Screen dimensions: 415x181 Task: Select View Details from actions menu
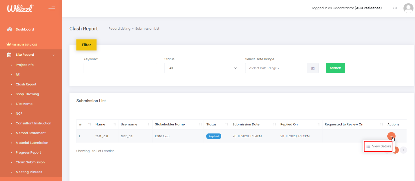click(x=379, y=146)
